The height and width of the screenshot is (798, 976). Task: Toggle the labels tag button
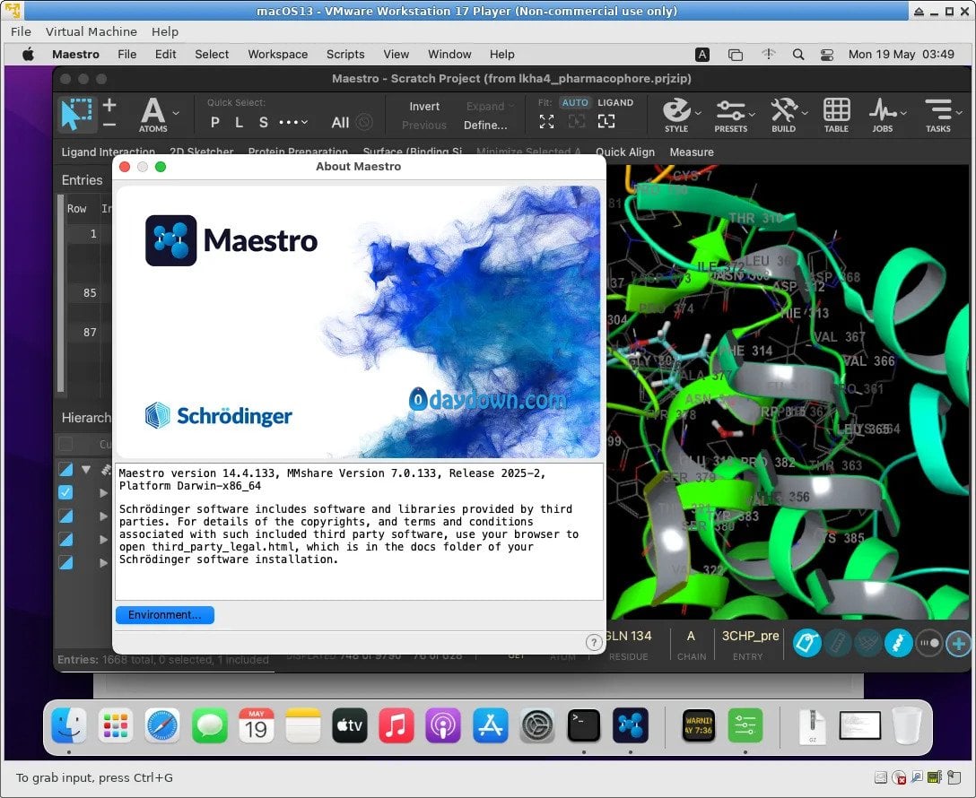coord(807,642)
